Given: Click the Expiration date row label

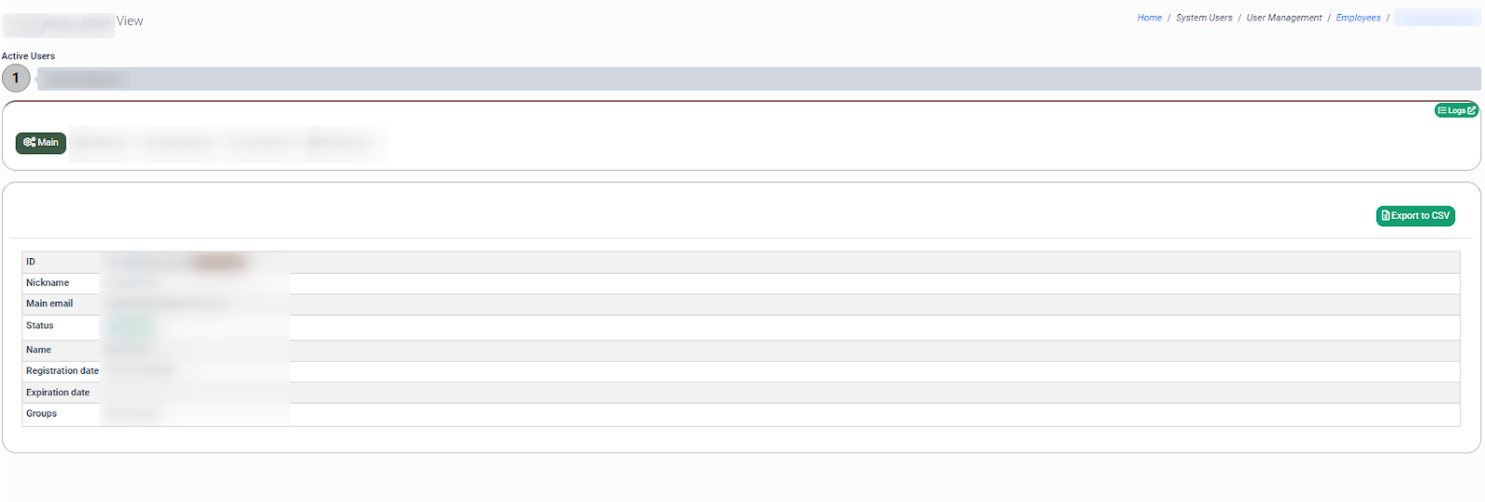Looking at the screenshot, I should click(58, 393).
